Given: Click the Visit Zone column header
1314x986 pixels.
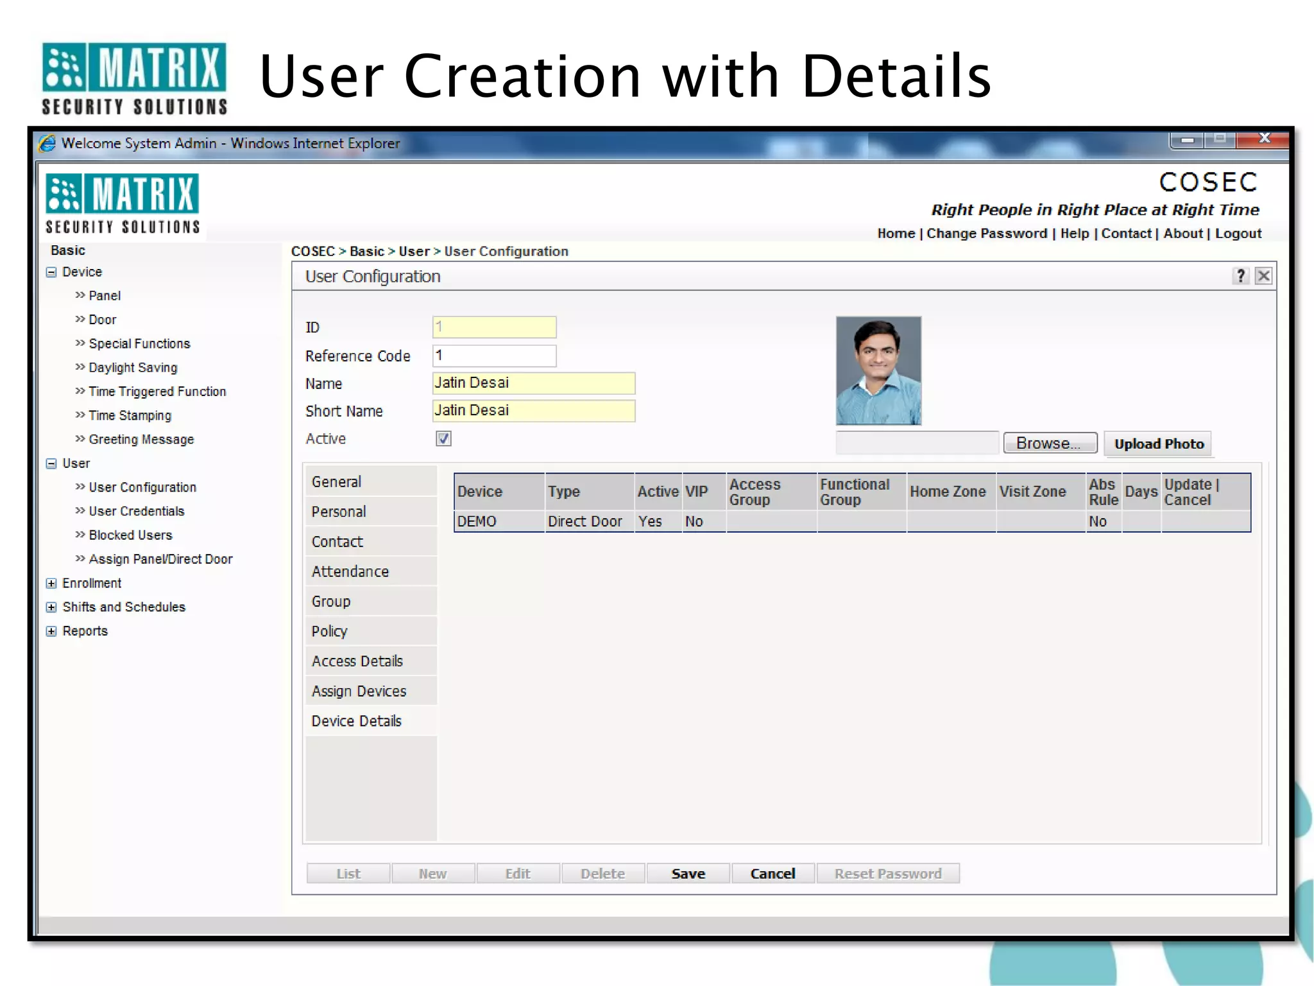Looking at the screenshot, I should point(1041,492).
